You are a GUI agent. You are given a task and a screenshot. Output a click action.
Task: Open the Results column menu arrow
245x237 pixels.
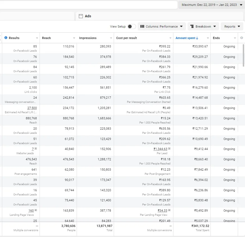pyautogui.click(x=37, y=38)
